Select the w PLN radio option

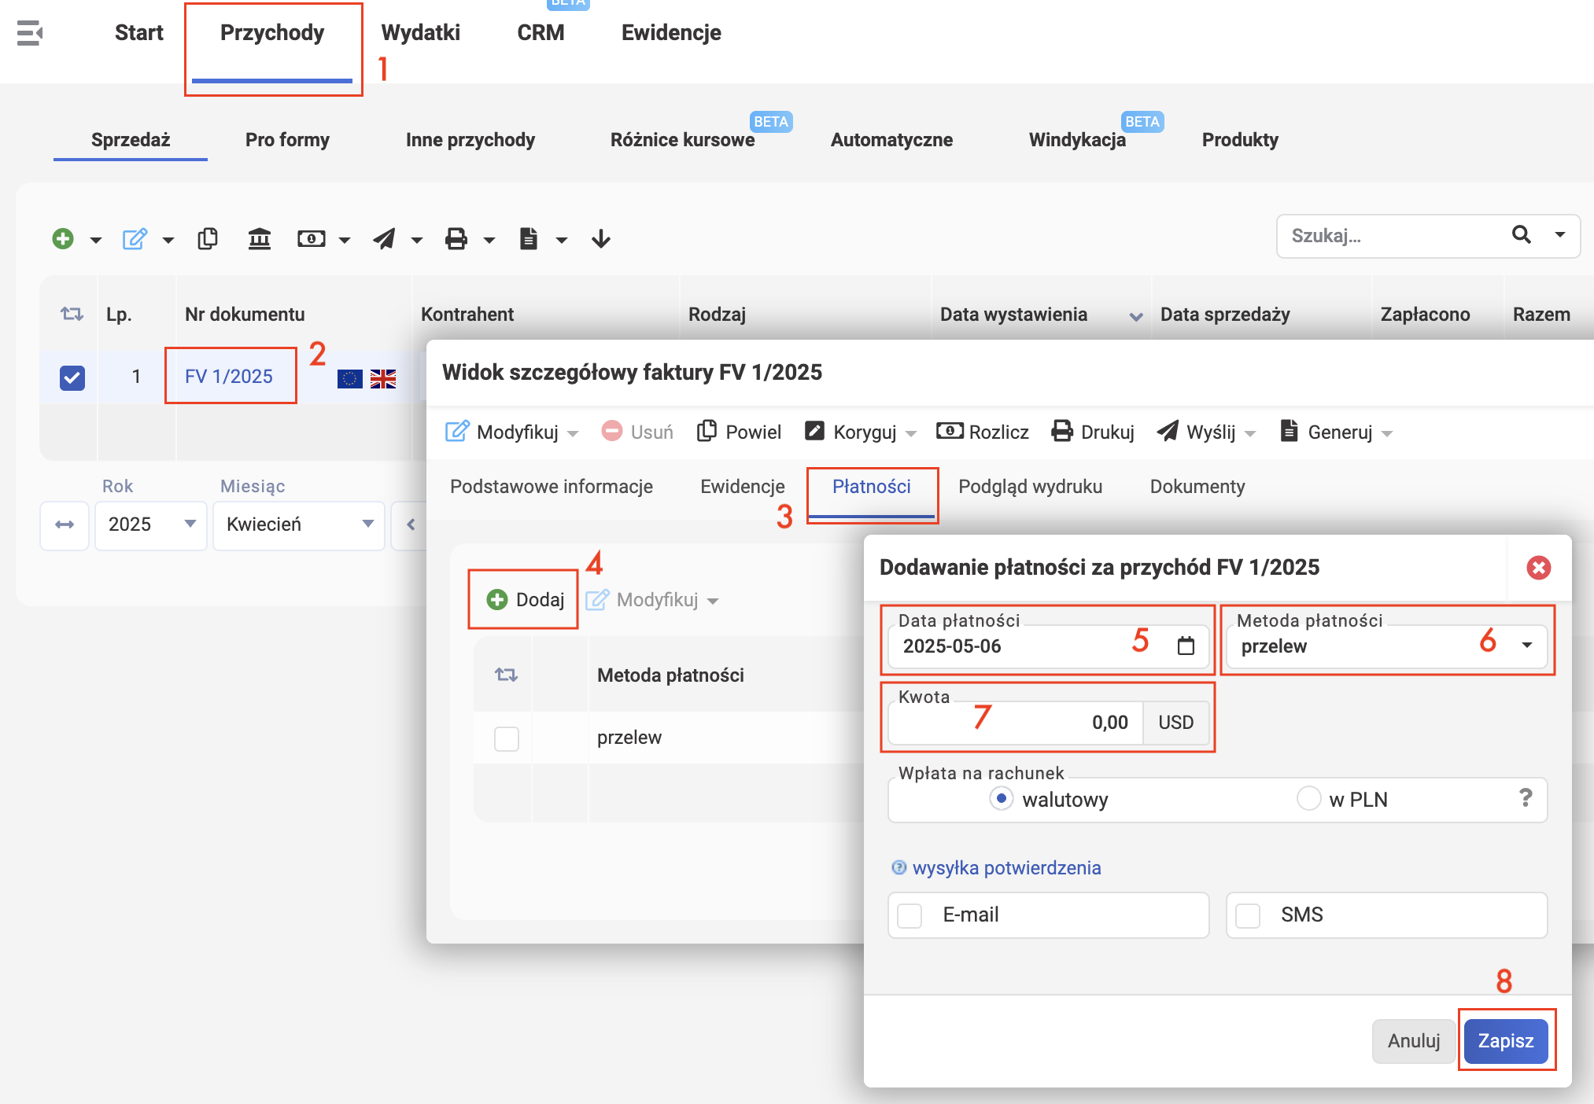(1308, 799)
